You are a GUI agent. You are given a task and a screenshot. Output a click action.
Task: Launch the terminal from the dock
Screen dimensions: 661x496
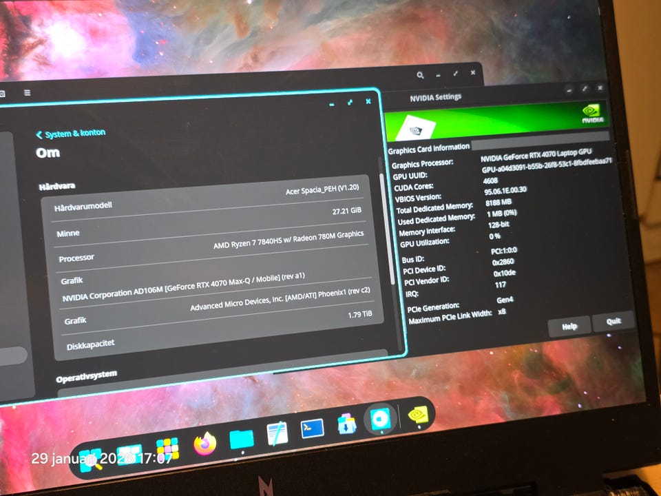coord(313,428)
